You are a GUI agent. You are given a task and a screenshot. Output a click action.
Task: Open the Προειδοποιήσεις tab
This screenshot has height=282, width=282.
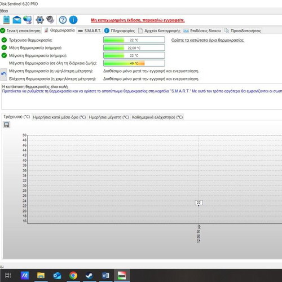243,30
